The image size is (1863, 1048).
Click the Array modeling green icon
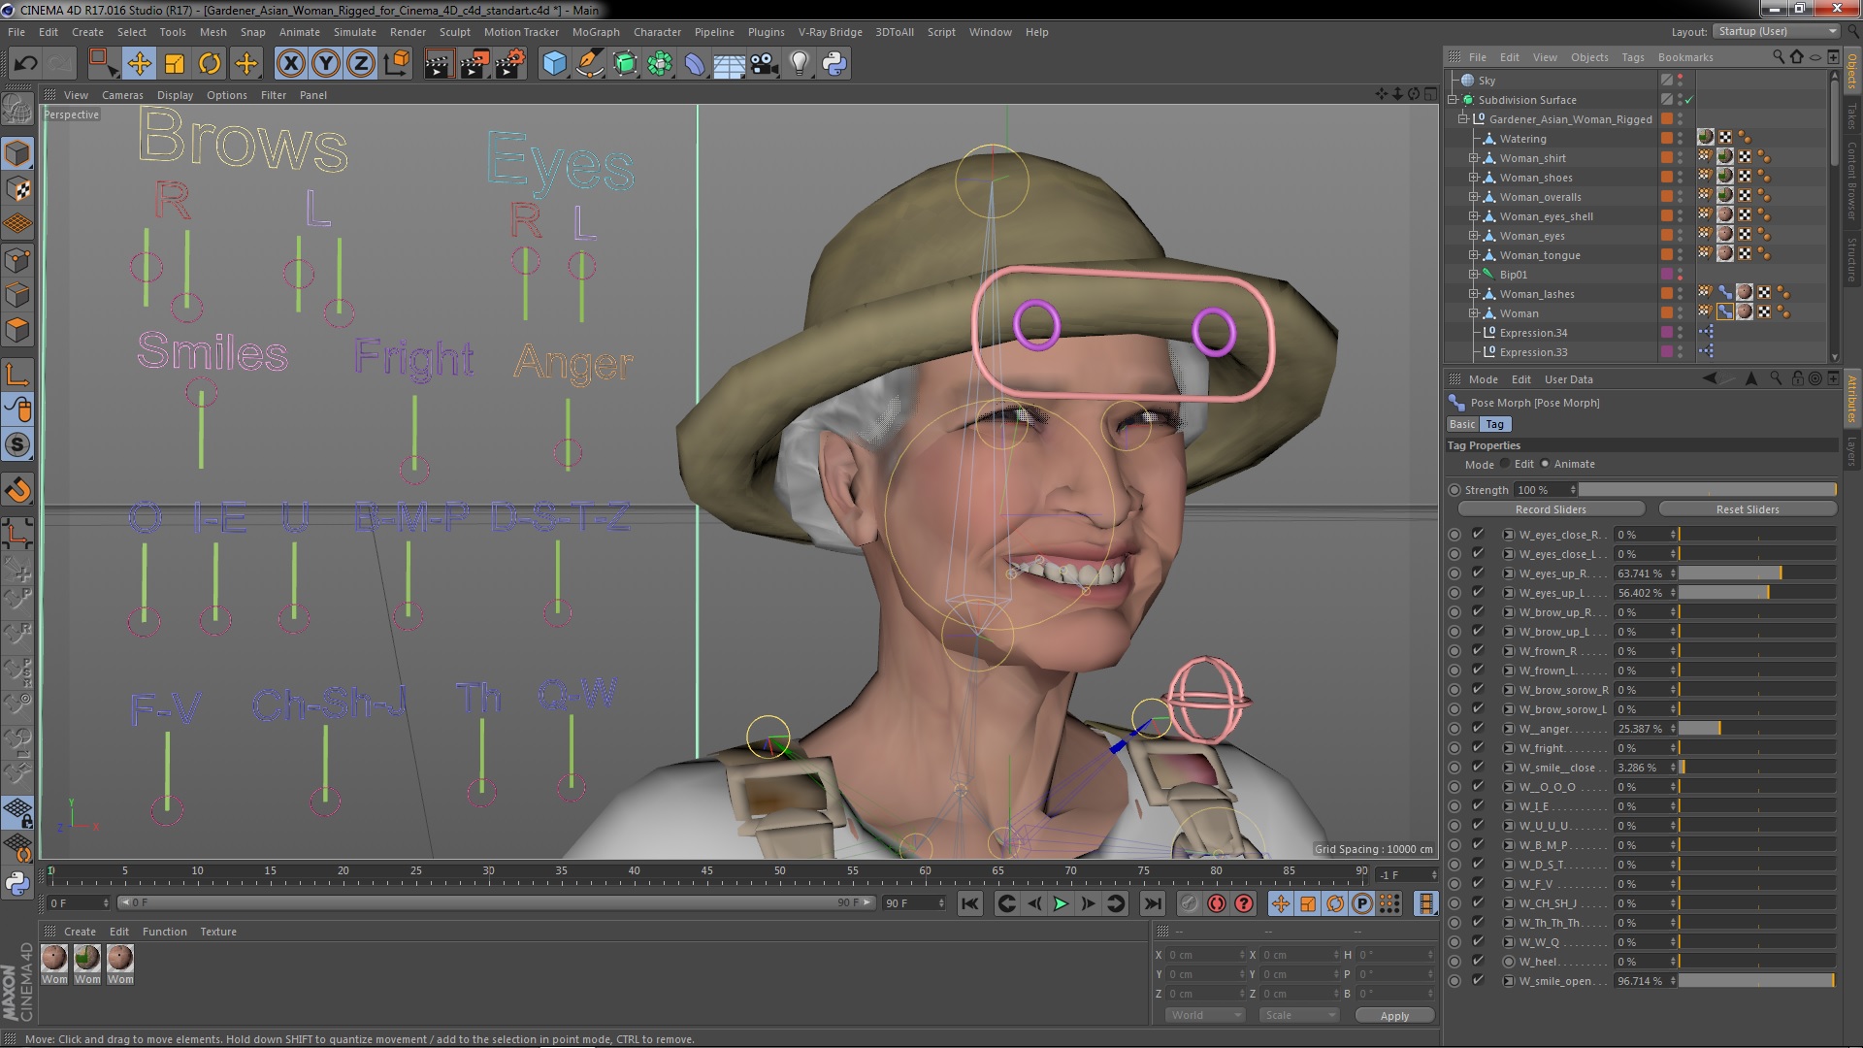[x=660, y=64]
